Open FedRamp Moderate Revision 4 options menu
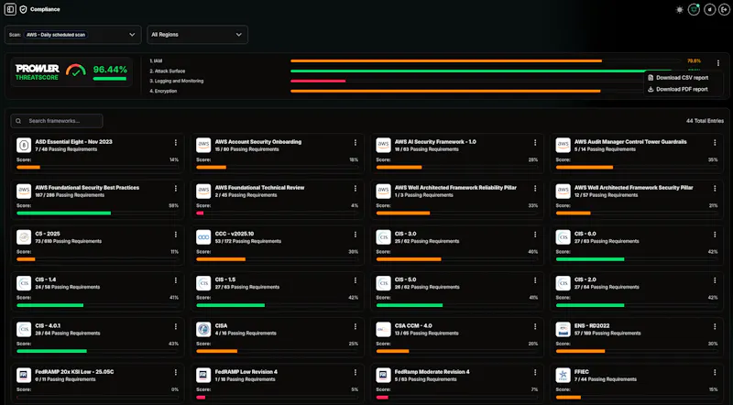733x405 pixels. coord(535,373)
